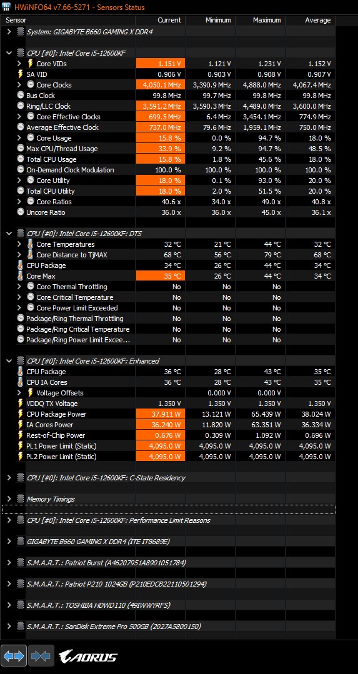
Task: Expand the System GIGABYTE B660 GAMING X DDR4 group
Action: [x=9, y=31]
